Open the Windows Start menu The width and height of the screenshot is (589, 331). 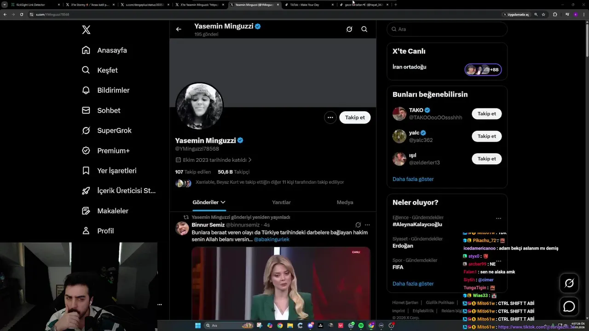198,325
